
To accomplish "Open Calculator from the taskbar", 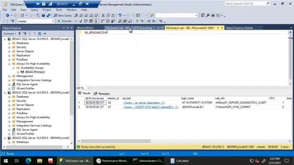I will click(x=180, y=161).
